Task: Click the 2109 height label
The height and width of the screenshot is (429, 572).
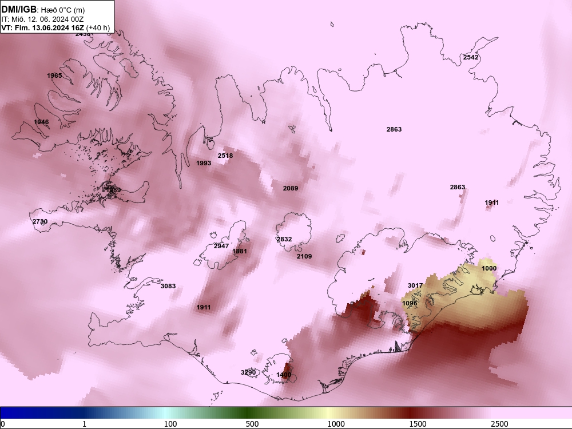Action: [x=304, y=256]
